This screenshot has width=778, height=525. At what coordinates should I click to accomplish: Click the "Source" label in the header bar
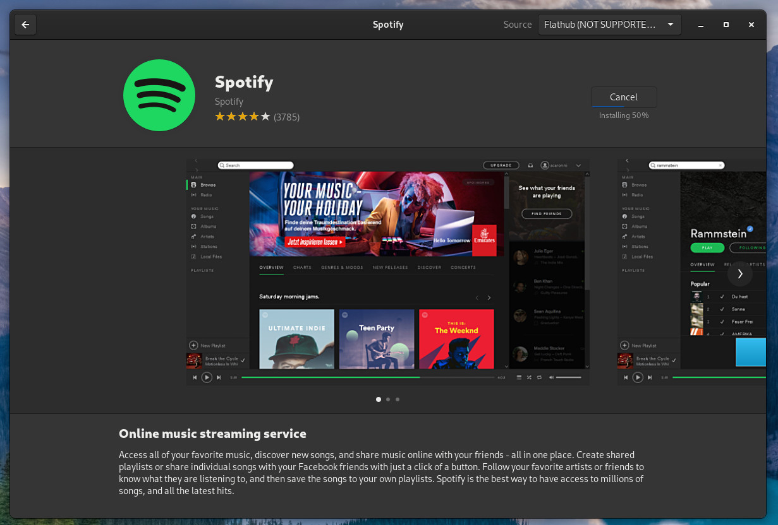click(x=518, y=25)
